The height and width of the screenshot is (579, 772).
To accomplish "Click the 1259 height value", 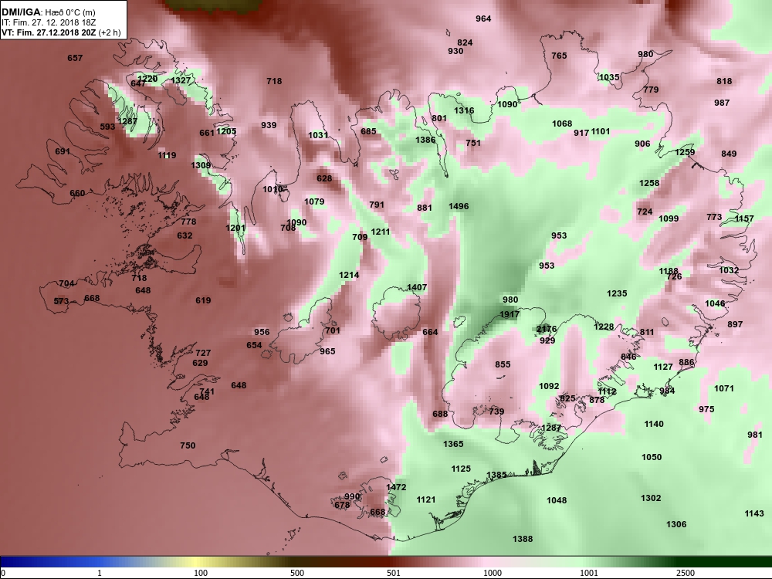I will [x=685, y=152].
